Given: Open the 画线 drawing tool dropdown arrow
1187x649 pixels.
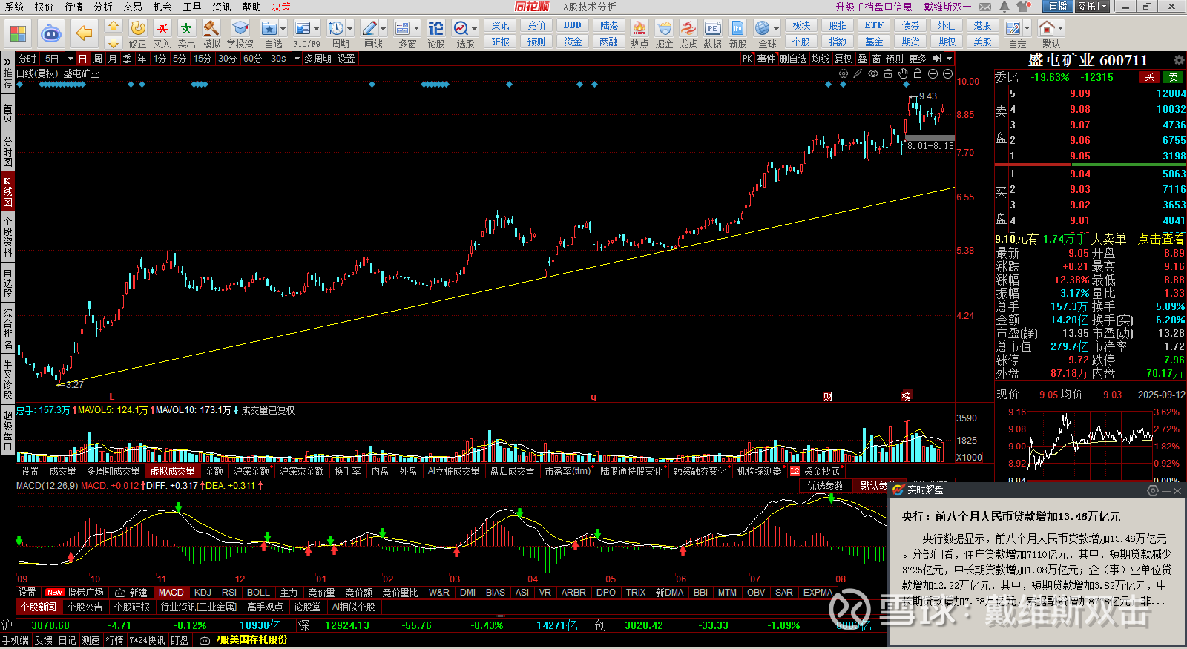Looking at the screenshot, I should click(384, 29).
